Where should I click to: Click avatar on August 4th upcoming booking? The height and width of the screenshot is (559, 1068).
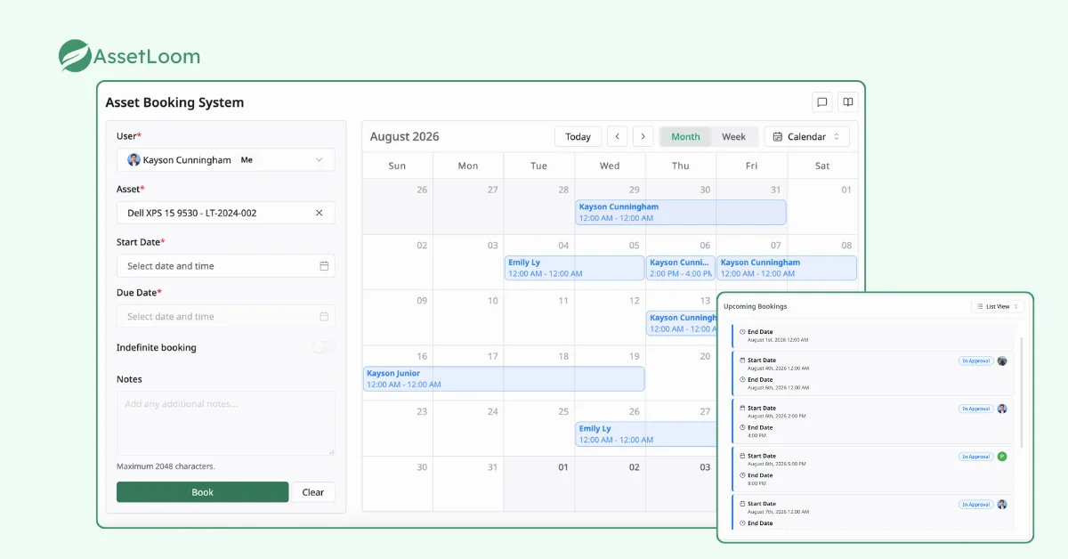(1002, 361)
